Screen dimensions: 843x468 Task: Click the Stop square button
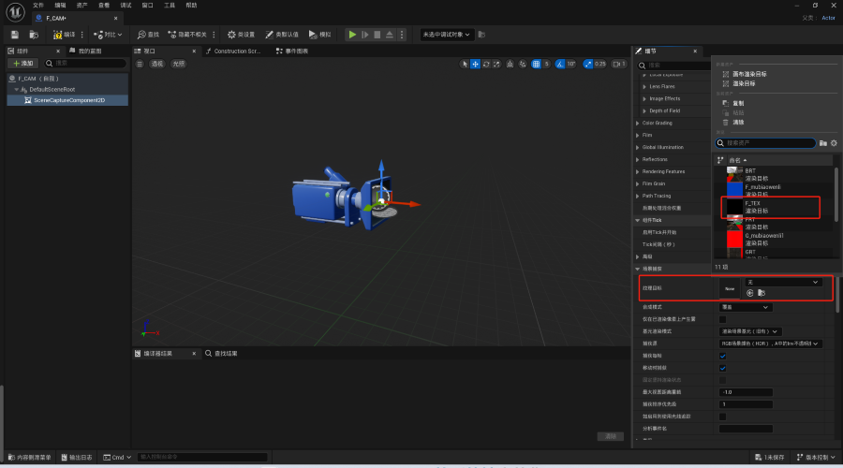[x=377, y=35]
